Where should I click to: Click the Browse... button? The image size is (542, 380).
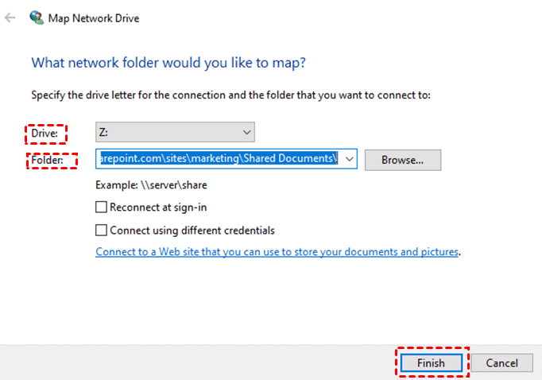[402, 159]
